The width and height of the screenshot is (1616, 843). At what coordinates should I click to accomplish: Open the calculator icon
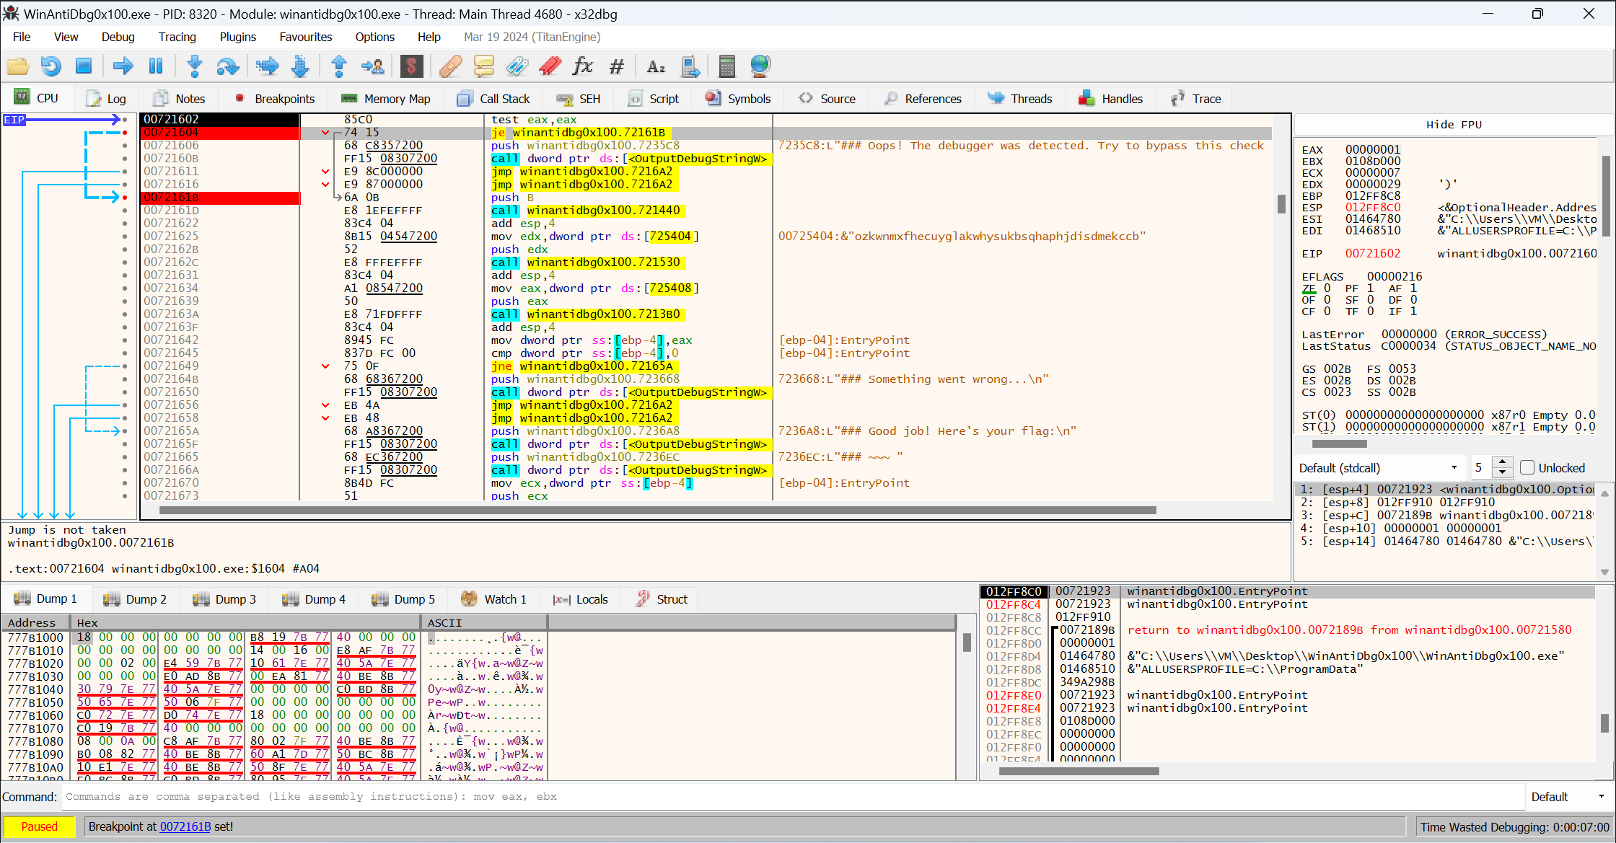[726, 66]
